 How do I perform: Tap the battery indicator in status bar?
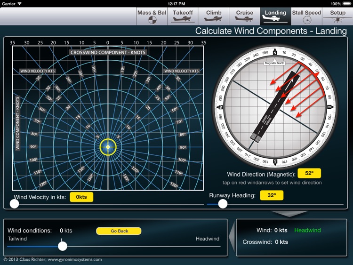click(x=347, y=4)
